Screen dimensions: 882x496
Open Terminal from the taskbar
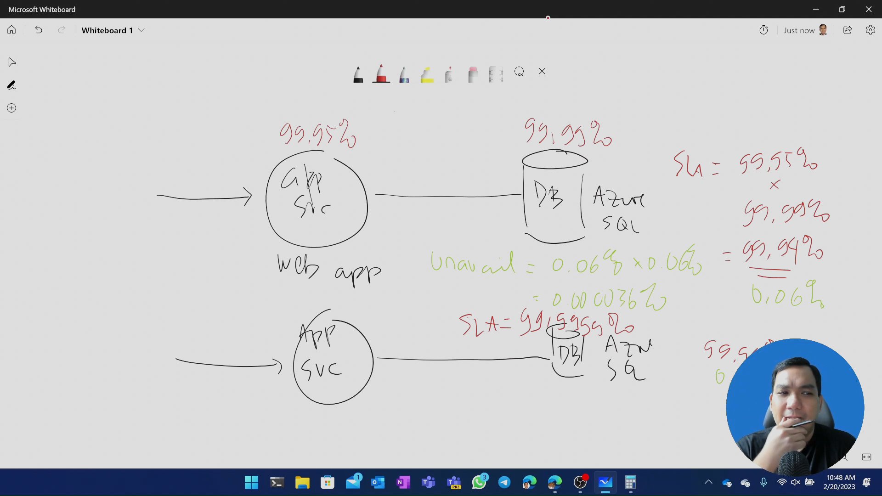(x=277, y=482)
